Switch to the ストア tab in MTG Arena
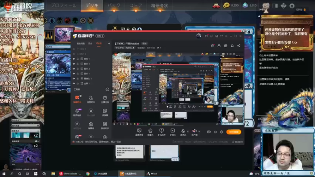315x177 pixels. pos(136,6)
